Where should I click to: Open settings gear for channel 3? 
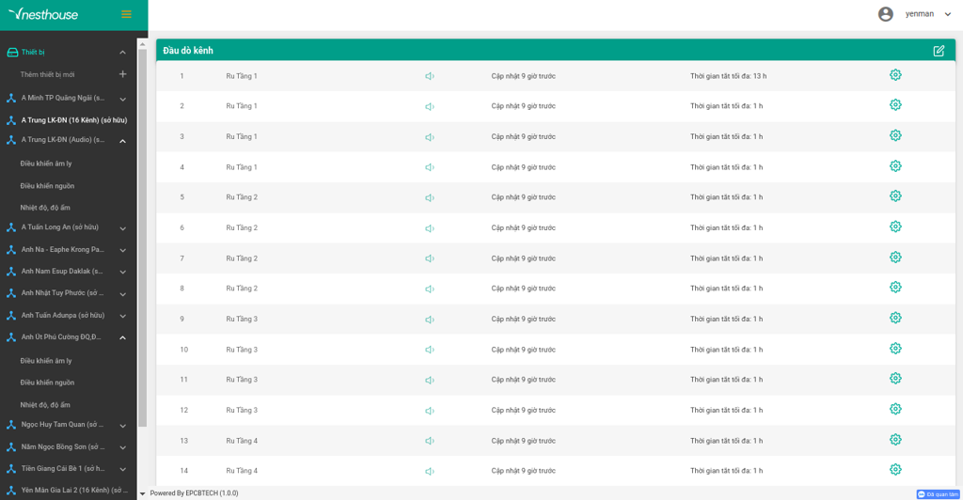pos(895,135)
